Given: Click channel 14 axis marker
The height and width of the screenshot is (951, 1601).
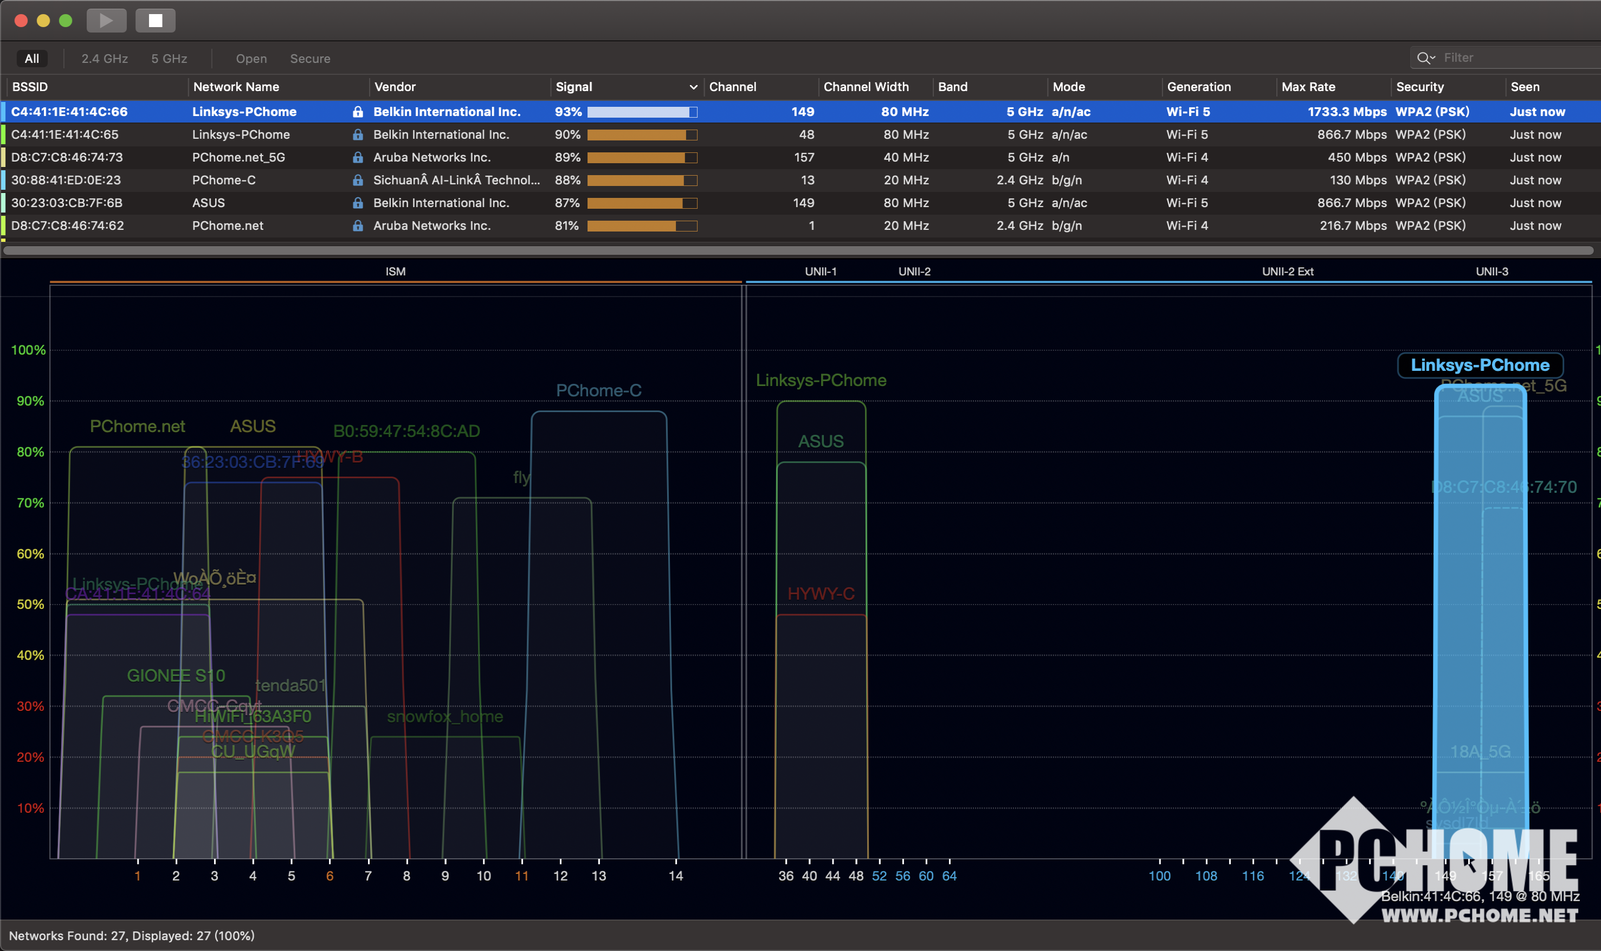Looking at the screenshot, I should click(676, 876).
